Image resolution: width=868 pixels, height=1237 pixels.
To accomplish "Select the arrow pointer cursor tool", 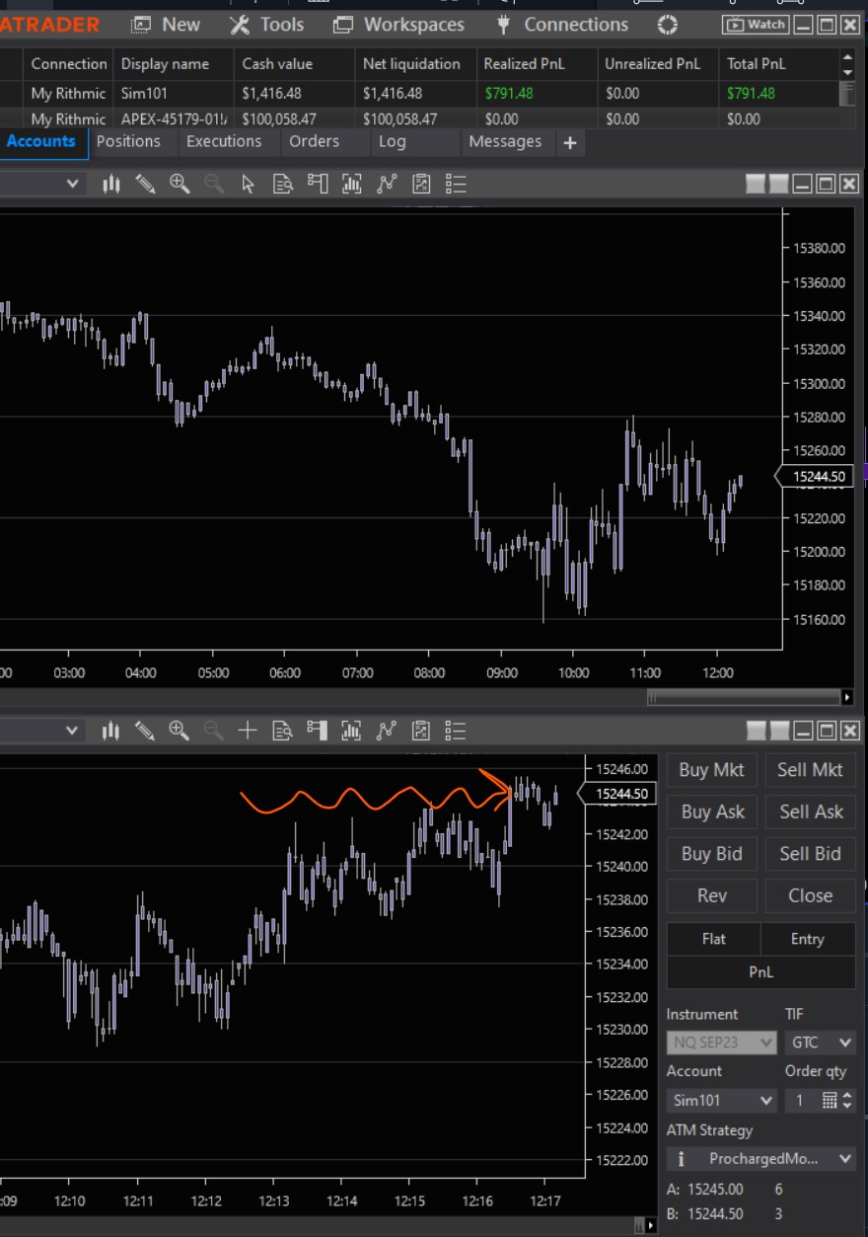I will pos(248,184).
